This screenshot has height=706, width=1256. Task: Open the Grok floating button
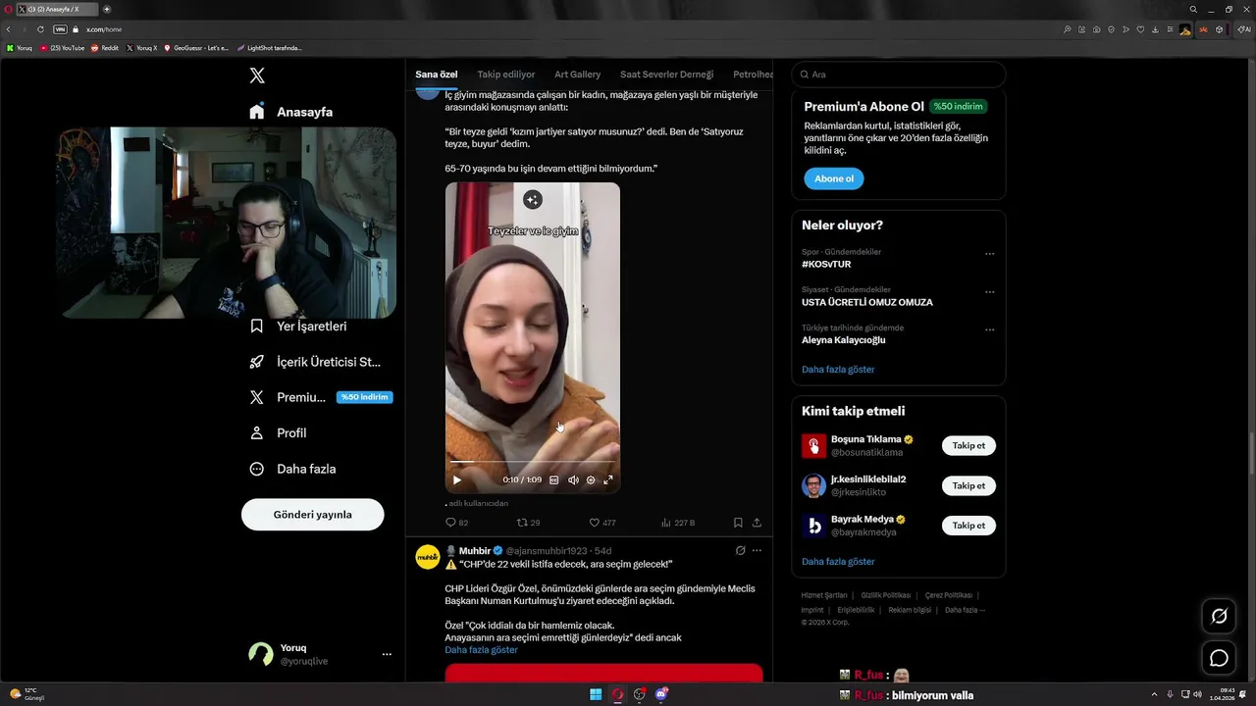point(1219,616)
